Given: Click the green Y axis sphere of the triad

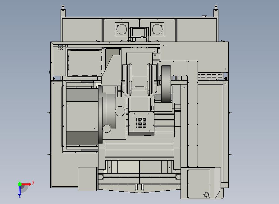Looking at the screenshot, I should coord(20,184).
